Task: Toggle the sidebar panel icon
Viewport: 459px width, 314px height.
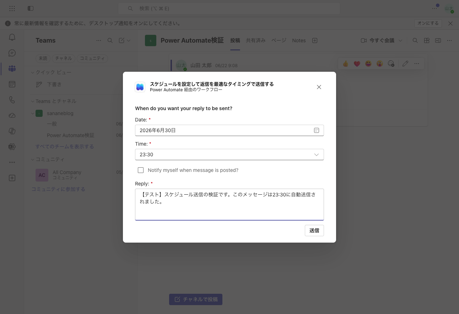Action: (31, 8)
